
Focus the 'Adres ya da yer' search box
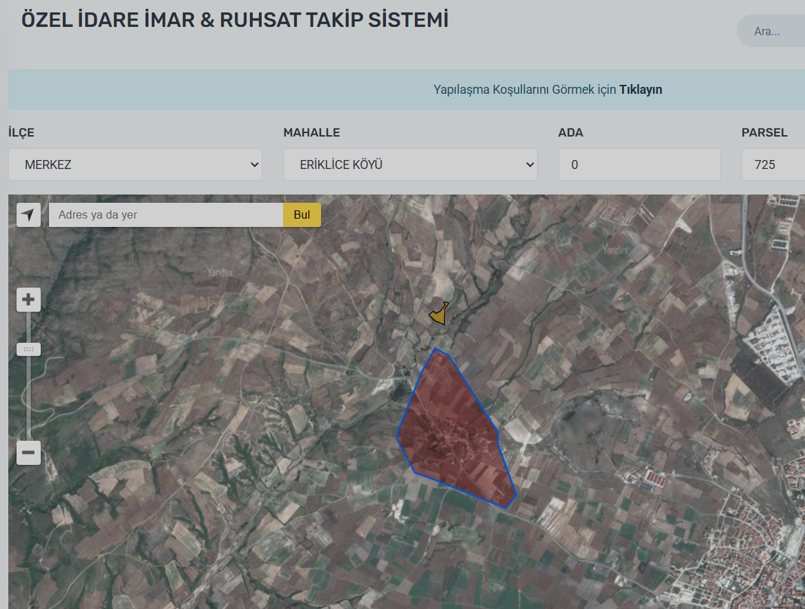coord(166,215)
